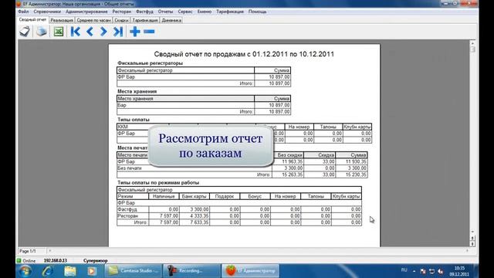This screenshot has height=278, width=494.
Task: Zoom out with the blue minus icon
Action: (149, 32)
